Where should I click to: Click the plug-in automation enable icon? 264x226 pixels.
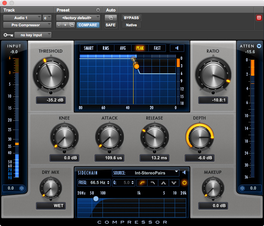tap(110, 18)
